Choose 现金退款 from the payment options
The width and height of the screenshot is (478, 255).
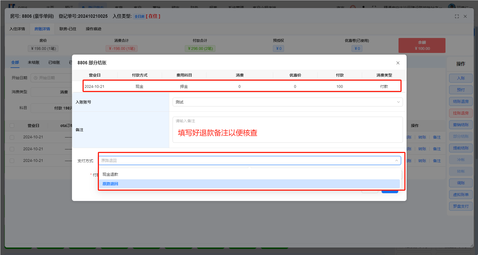click(x=110, y=174)
